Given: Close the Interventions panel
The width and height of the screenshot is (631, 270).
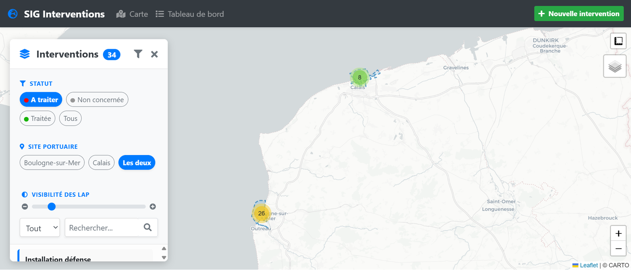Looking at the screenshot, I should 154,54.
